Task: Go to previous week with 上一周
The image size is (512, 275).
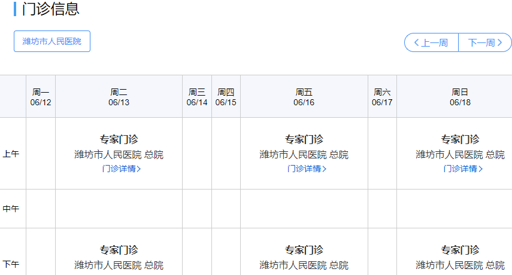Action: [x=431, y=42]
